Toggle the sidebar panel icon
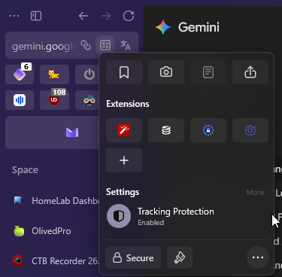The height and width of the screenshot is (277, 282). (36, 16)
